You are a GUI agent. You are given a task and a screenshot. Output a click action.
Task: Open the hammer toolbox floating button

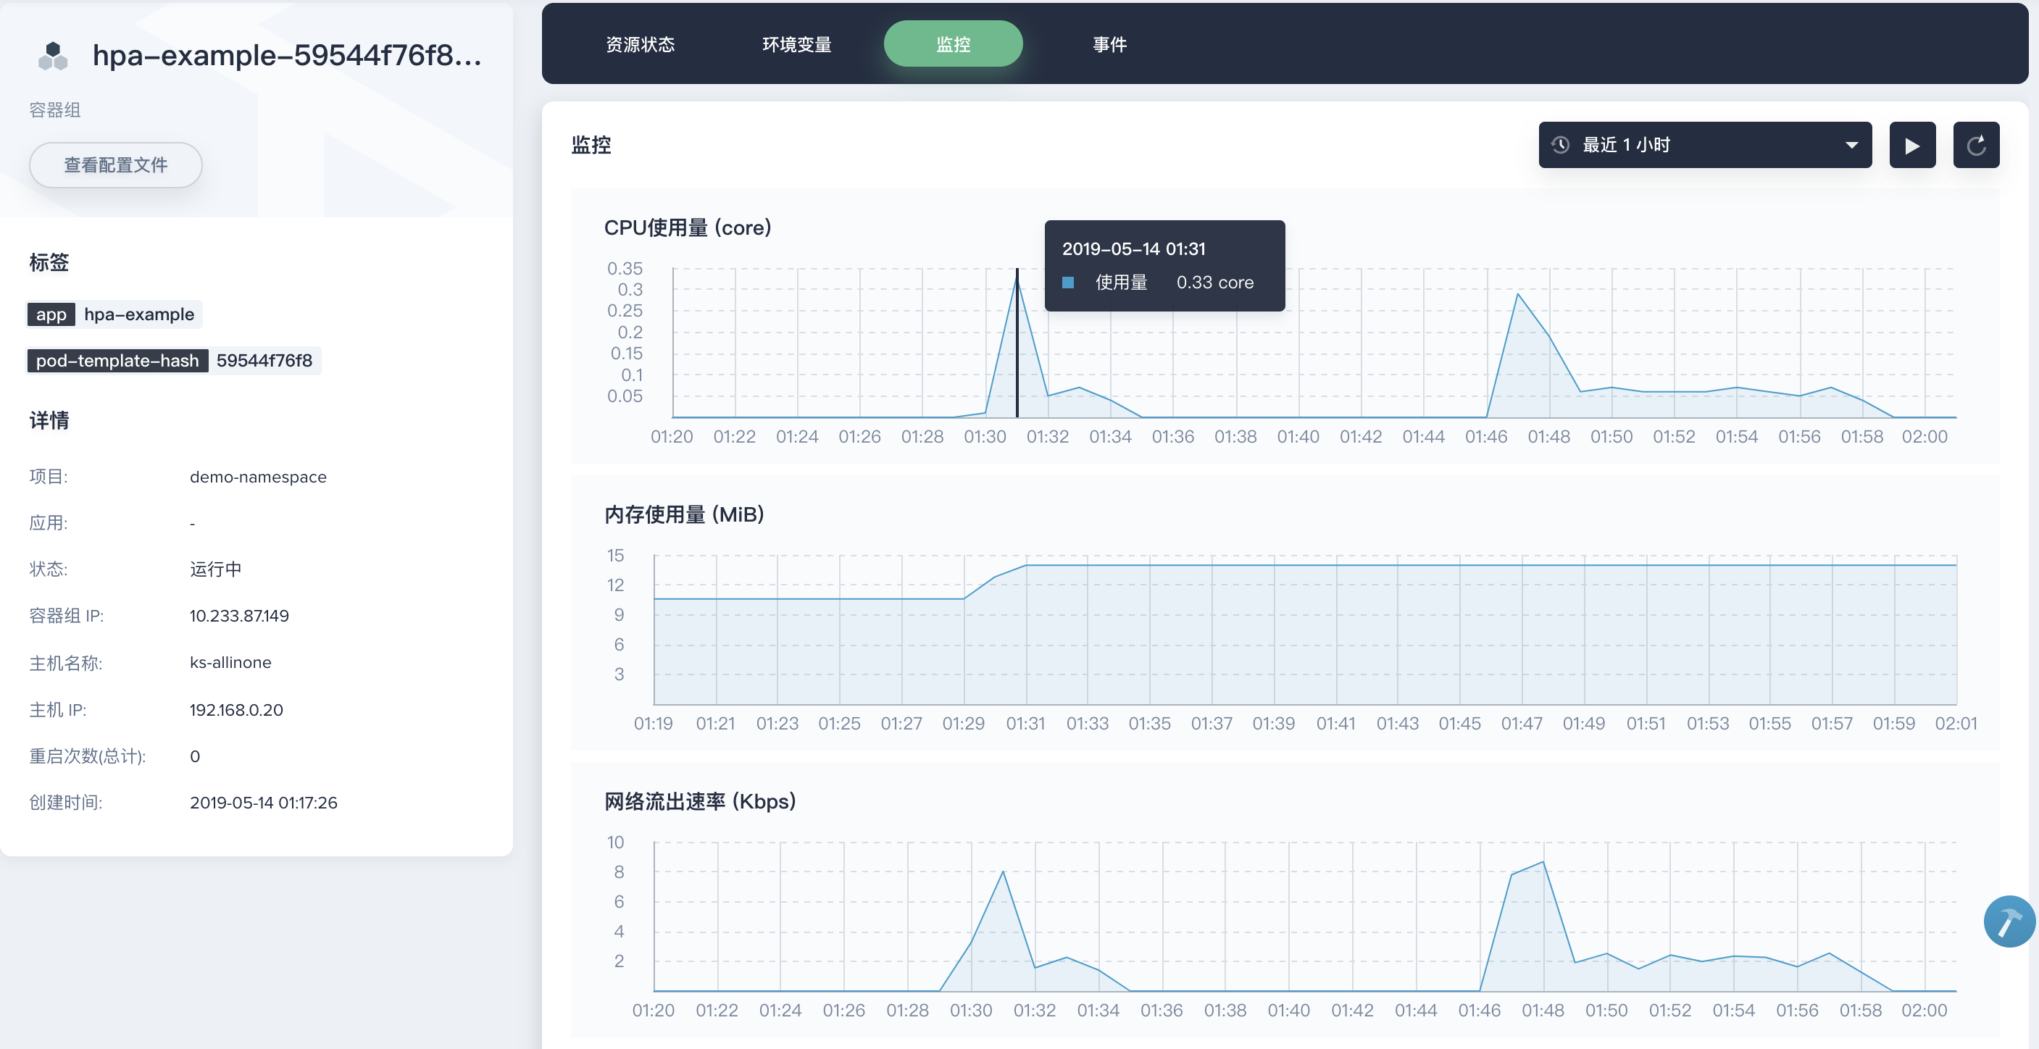pos(2009,921)
